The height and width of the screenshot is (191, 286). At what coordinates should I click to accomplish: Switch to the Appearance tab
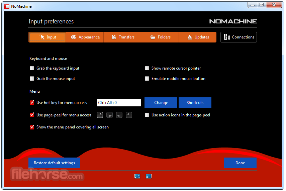pos(85,37)
